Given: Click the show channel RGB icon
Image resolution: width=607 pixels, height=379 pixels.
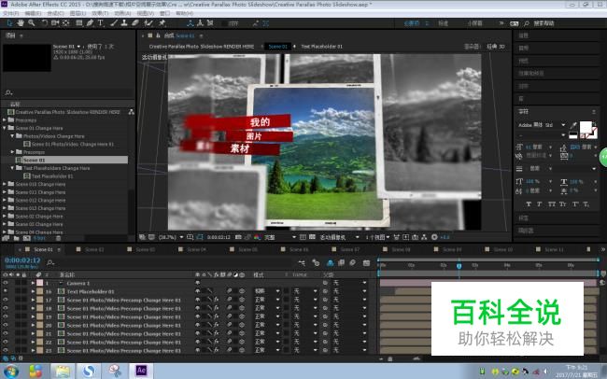Looking at the screenshot, I should tap(257, 237).
